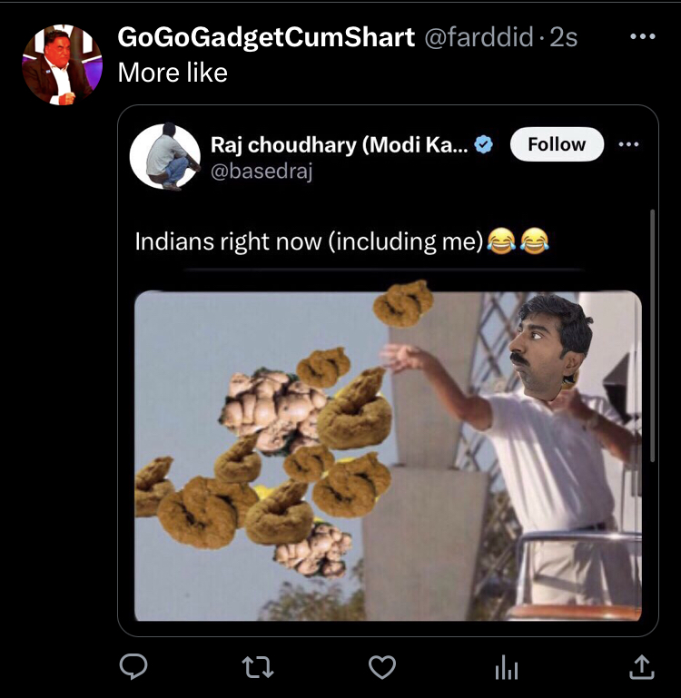The height and width of the screenshot is (698, 681).
Task: Open the attached meme image
Action: pos(388,455)
